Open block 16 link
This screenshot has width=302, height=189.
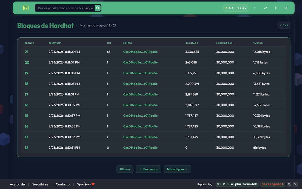pyautogui.click(x=26, y=105)
